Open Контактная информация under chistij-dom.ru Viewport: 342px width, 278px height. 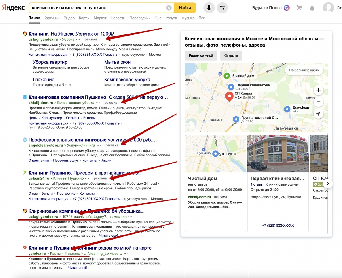coord(48,123)
